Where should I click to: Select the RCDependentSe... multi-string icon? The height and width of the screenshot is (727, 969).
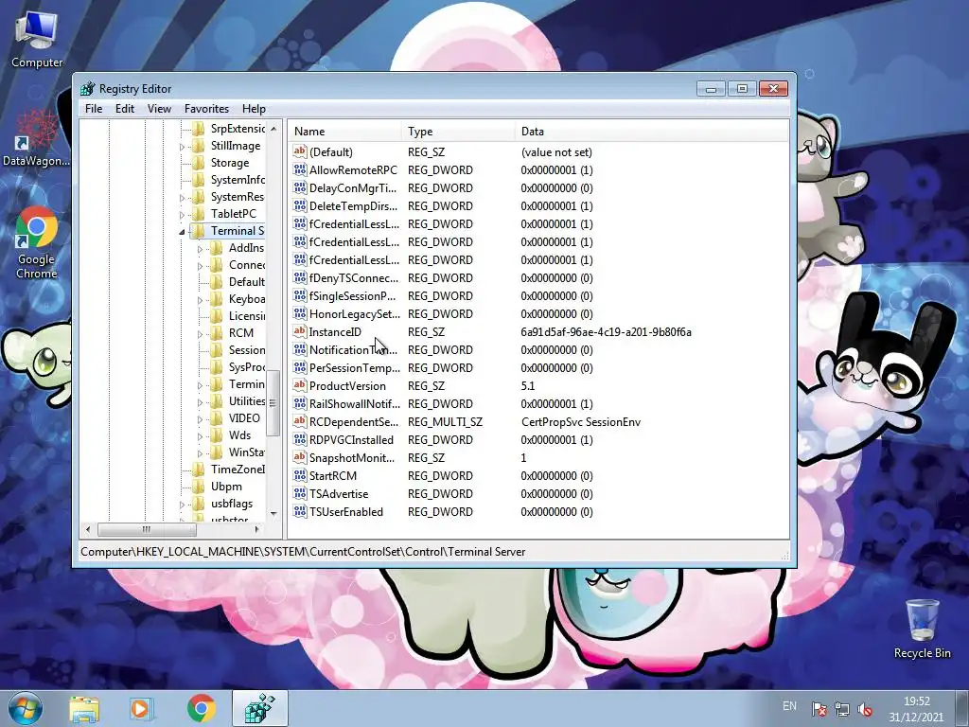tap(300, 421)
